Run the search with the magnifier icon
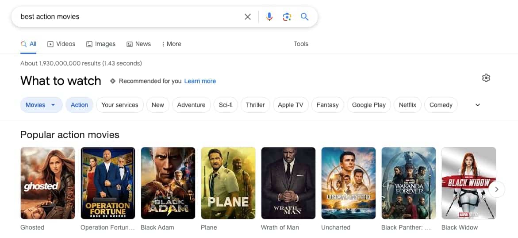Screen dimensions: 518x238 304,16
